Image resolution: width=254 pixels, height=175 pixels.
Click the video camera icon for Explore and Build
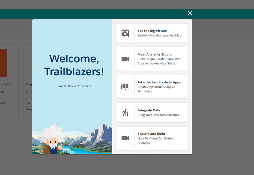click(125, 138)
